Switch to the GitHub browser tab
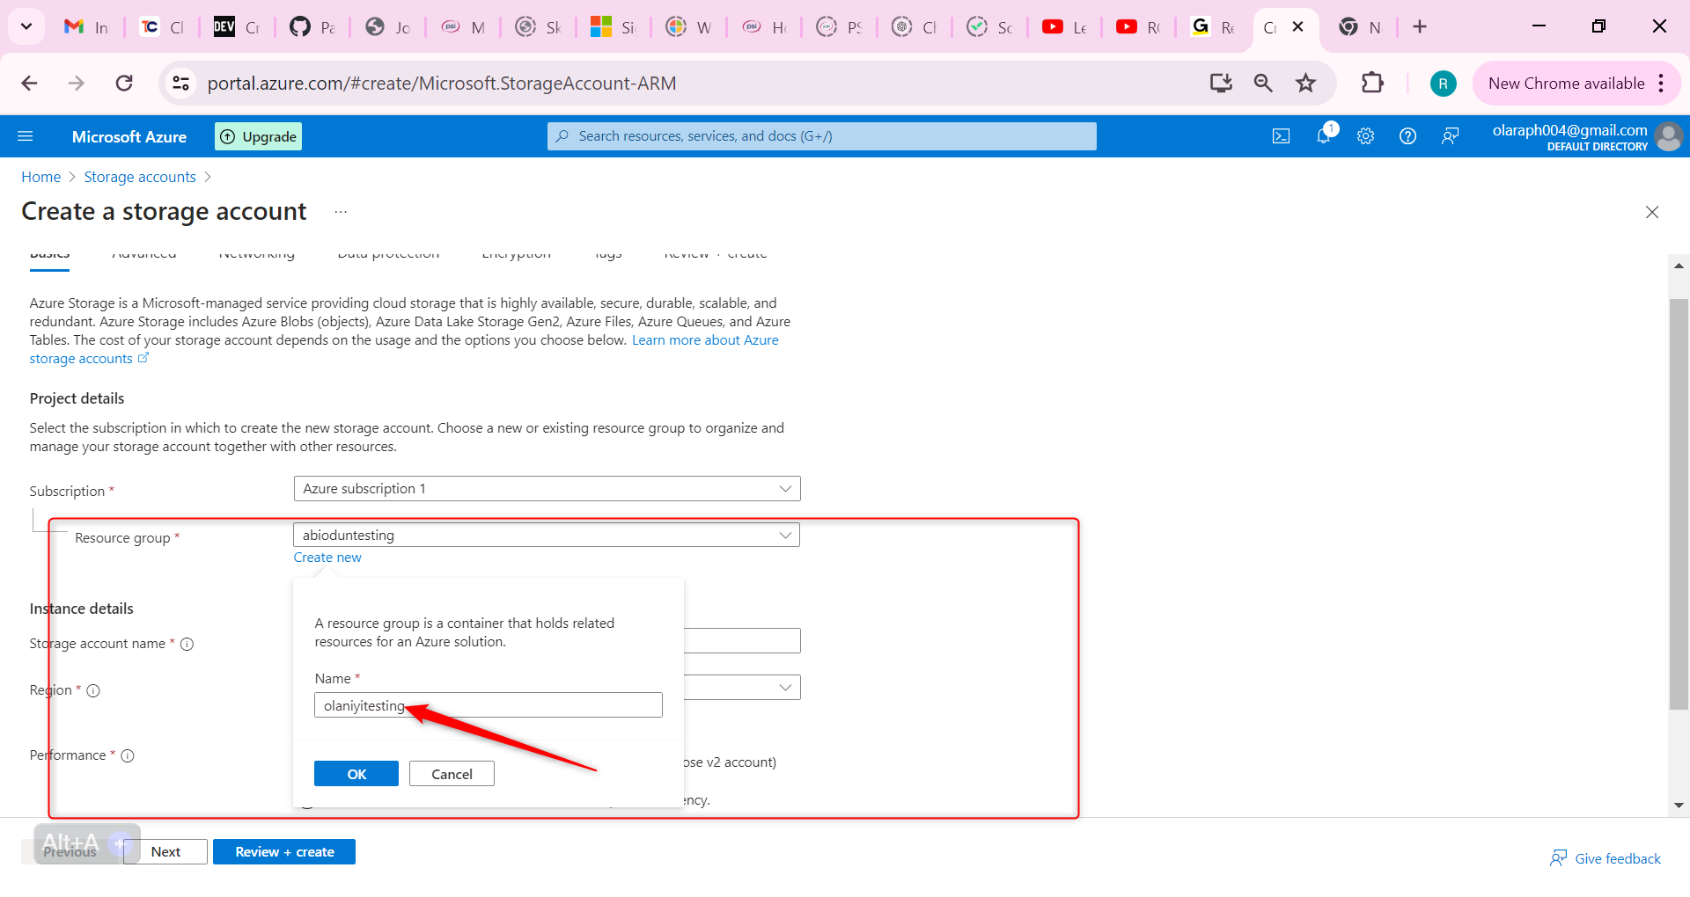This screenshot has width=1690, height=897. point(313,27)
